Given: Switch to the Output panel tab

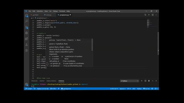Looking at the screenshot, I should pyautogui.click(x=42, y=81).
